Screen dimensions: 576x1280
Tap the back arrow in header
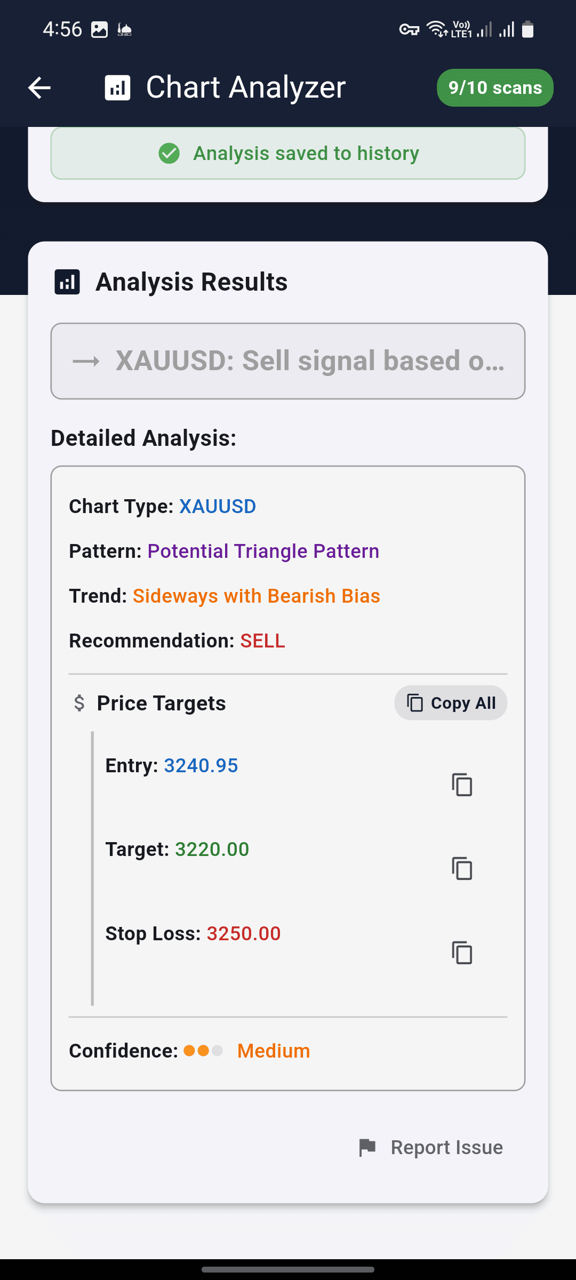[x=39, y=88]
